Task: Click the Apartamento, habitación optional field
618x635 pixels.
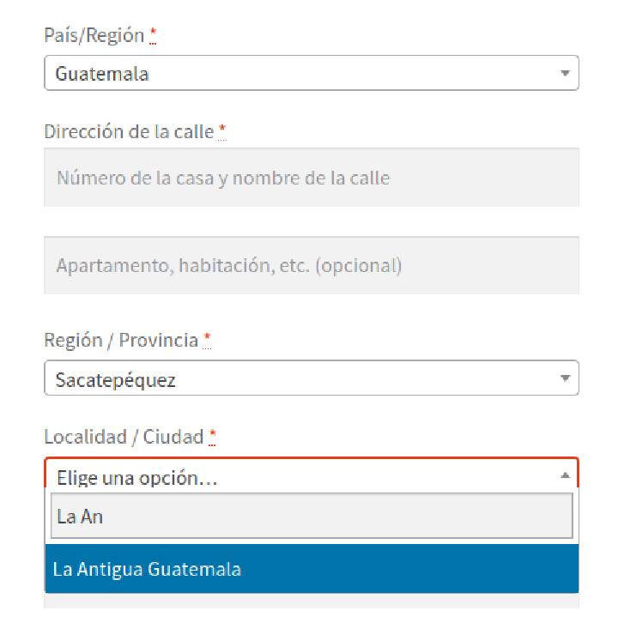Action: point(312,266)
